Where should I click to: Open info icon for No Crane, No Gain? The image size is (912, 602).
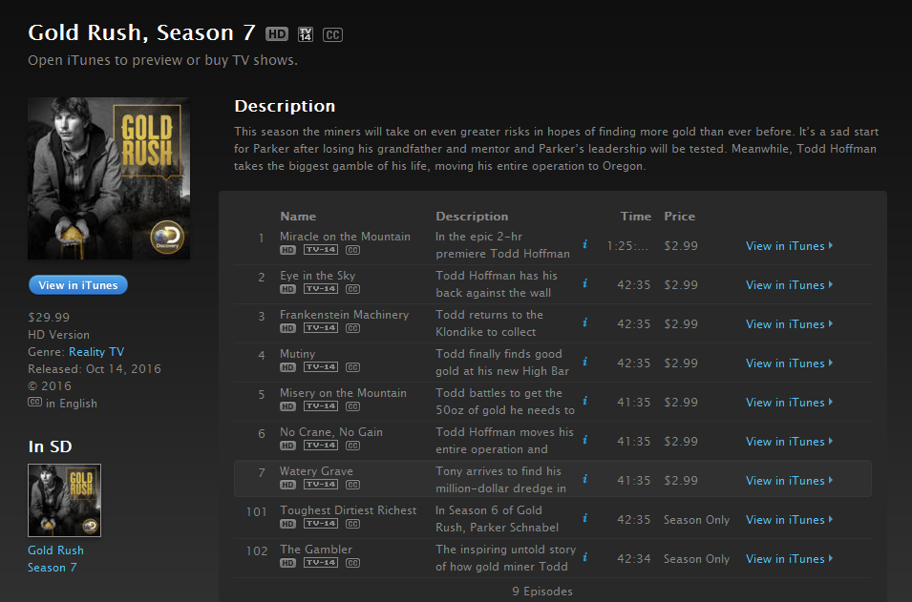click(585, 440)
